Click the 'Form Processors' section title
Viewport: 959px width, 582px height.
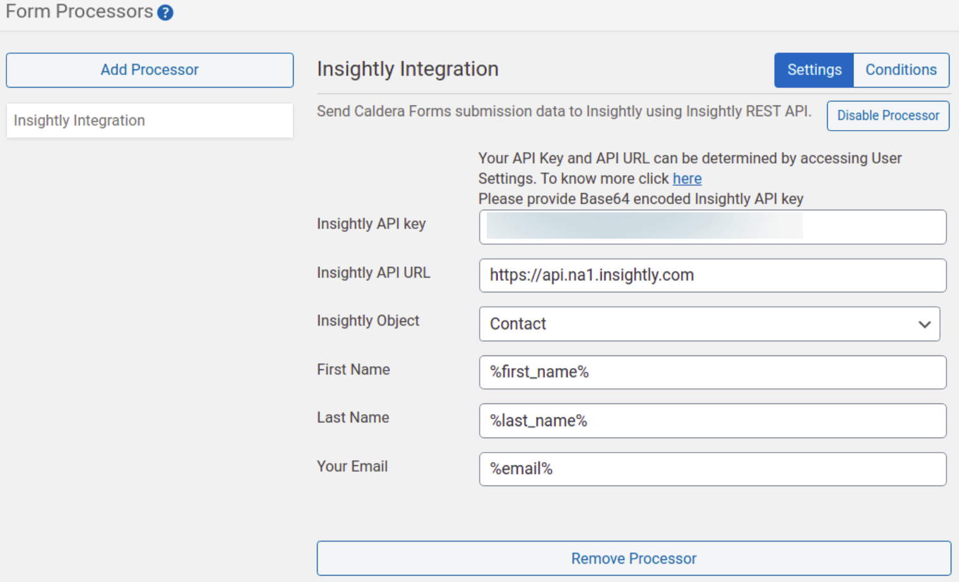80,11
